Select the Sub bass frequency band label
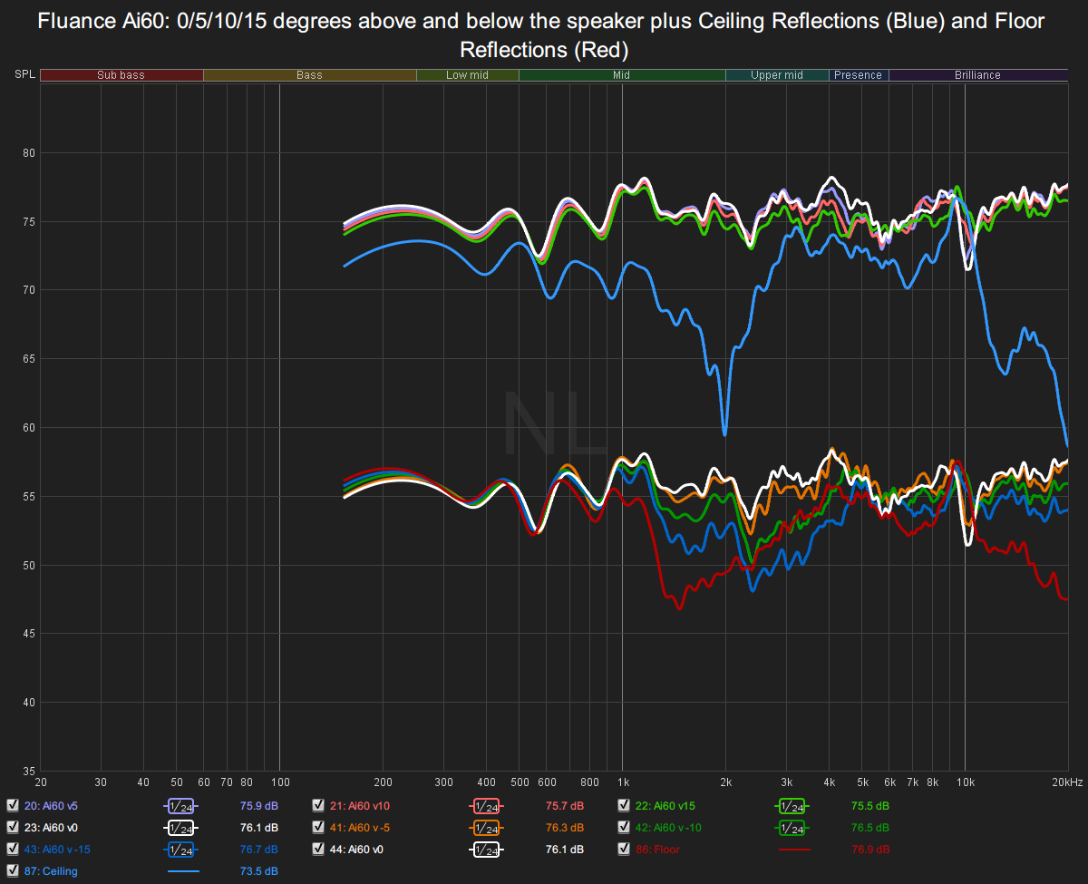The height and width of the screenshot is (884, 1088). (x=121, y=75)
